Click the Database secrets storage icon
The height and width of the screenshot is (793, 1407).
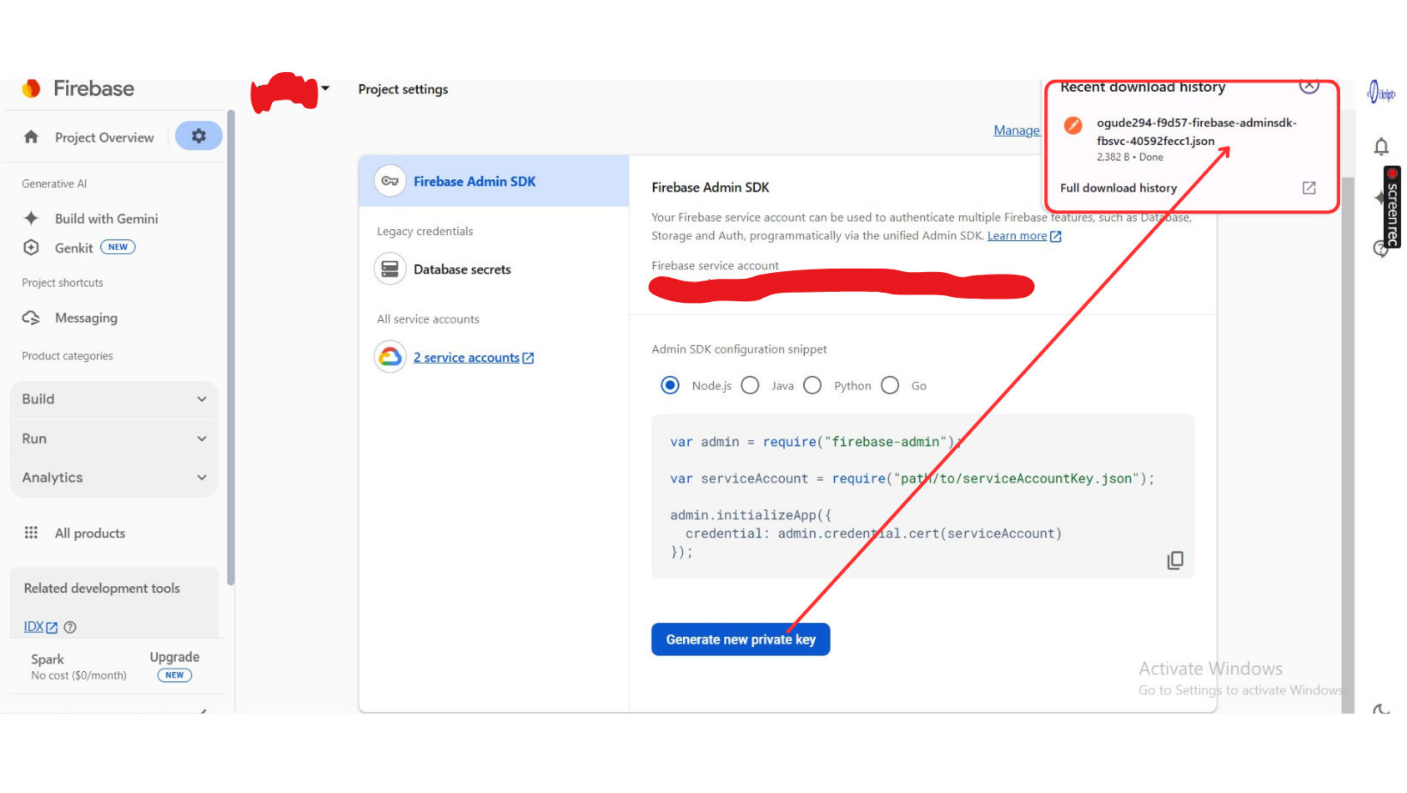click(x=390, y=269)
